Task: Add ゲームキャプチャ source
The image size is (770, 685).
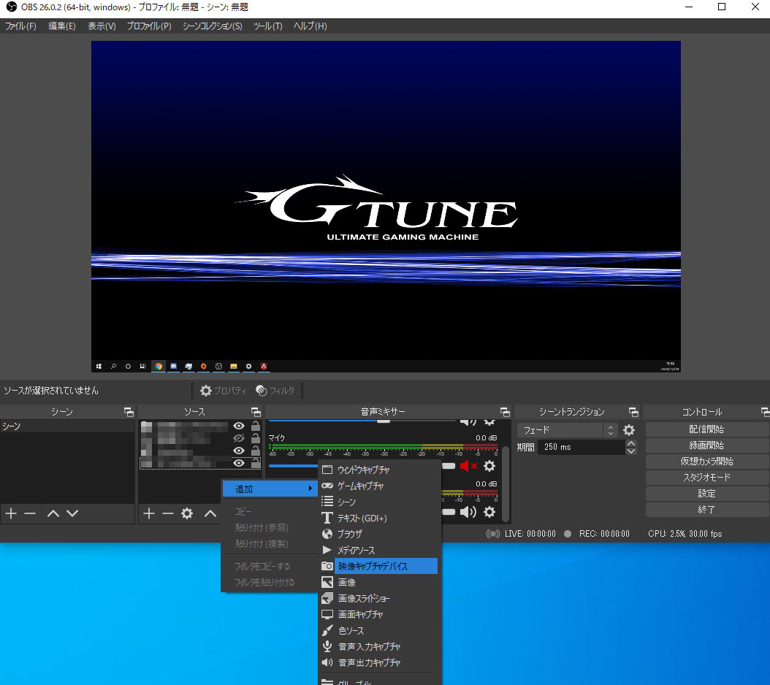Action: click(x=378, y=486)
